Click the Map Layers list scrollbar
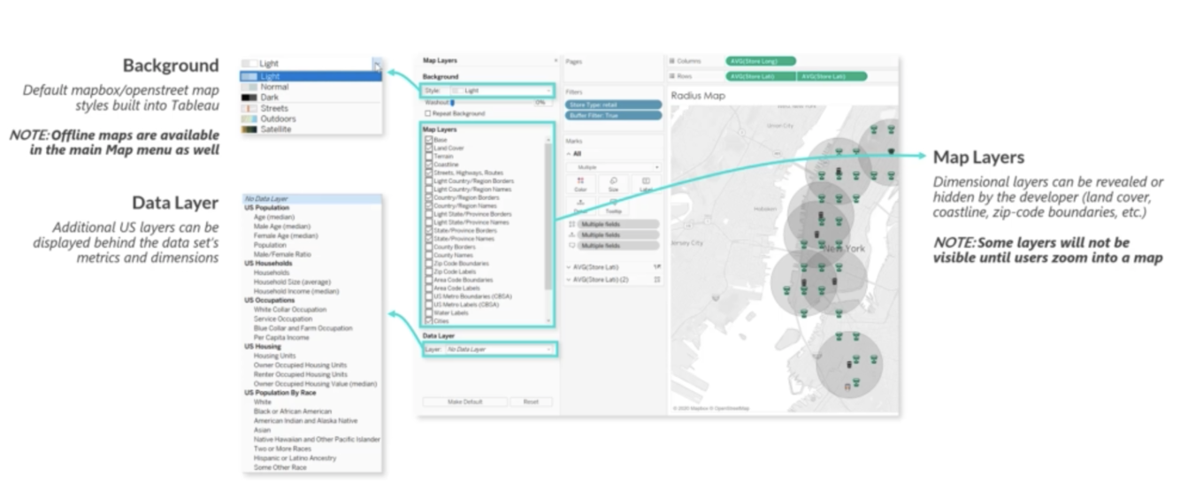Screen dimensions: 1180x484 548,215
